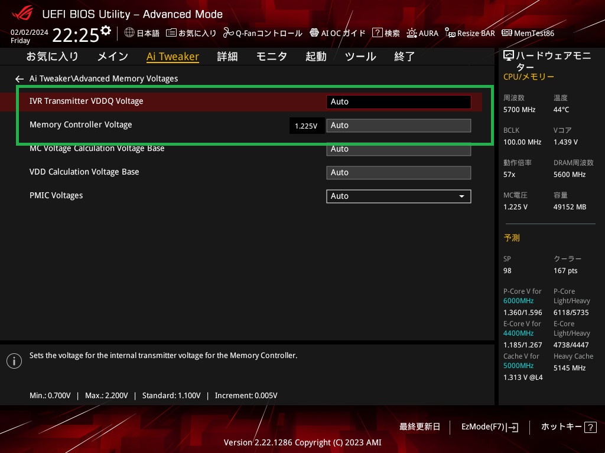Switch to the メイン tab

point(113,57)
